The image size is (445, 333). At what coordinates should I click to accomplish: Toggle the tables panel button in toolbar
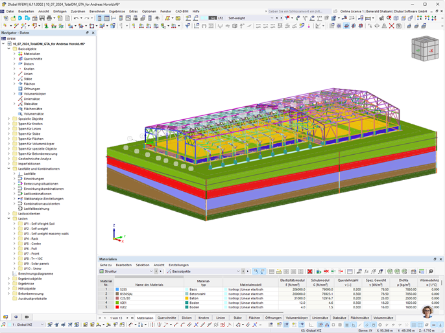click(x=106, y=18)
